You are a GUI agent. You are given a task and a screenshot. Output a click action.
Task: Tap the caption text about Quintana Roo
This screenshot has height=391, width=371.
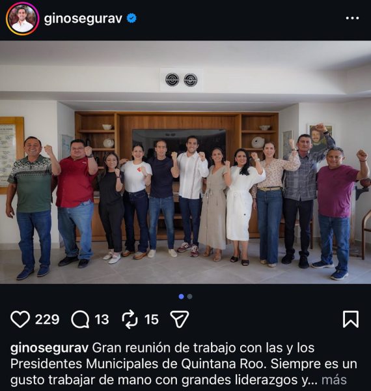click(184, 364)
